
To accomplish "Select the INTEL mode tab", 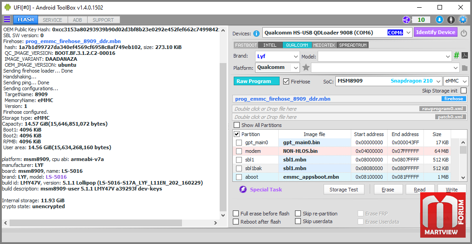I will (x=270, y=45).
